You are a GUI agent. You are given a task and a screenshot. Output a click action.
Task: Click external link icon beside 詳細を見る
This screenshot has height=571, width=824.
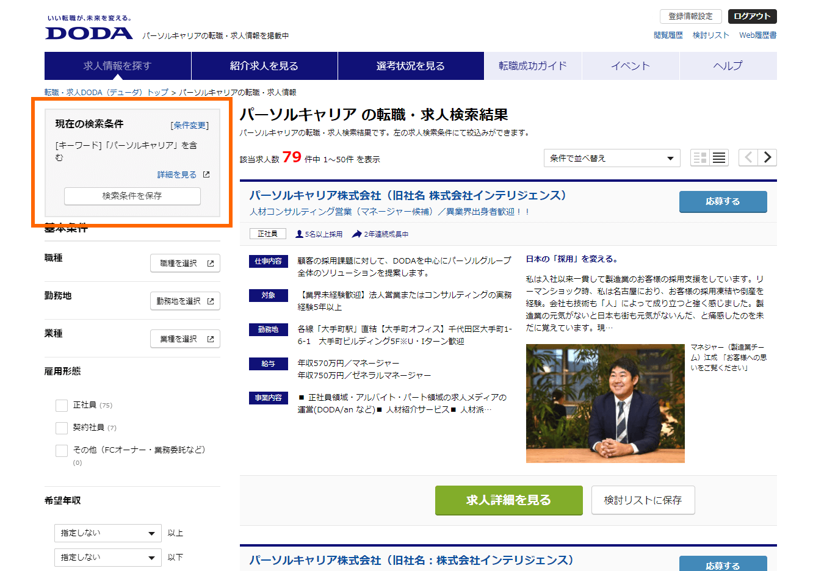coord(206,174)
